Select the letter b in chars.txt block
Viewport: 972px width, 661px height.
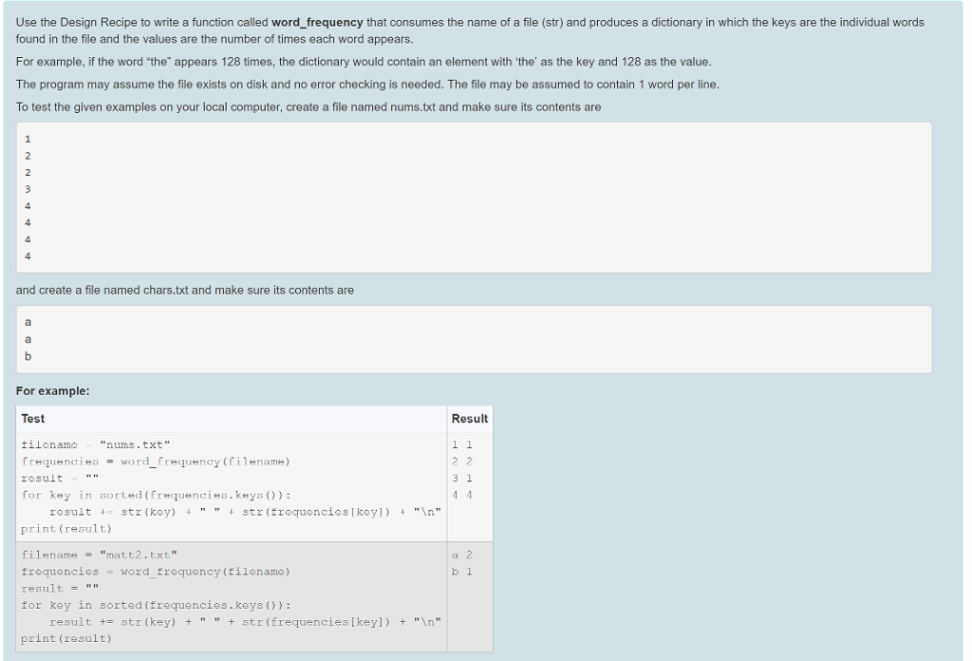[28, 356]
